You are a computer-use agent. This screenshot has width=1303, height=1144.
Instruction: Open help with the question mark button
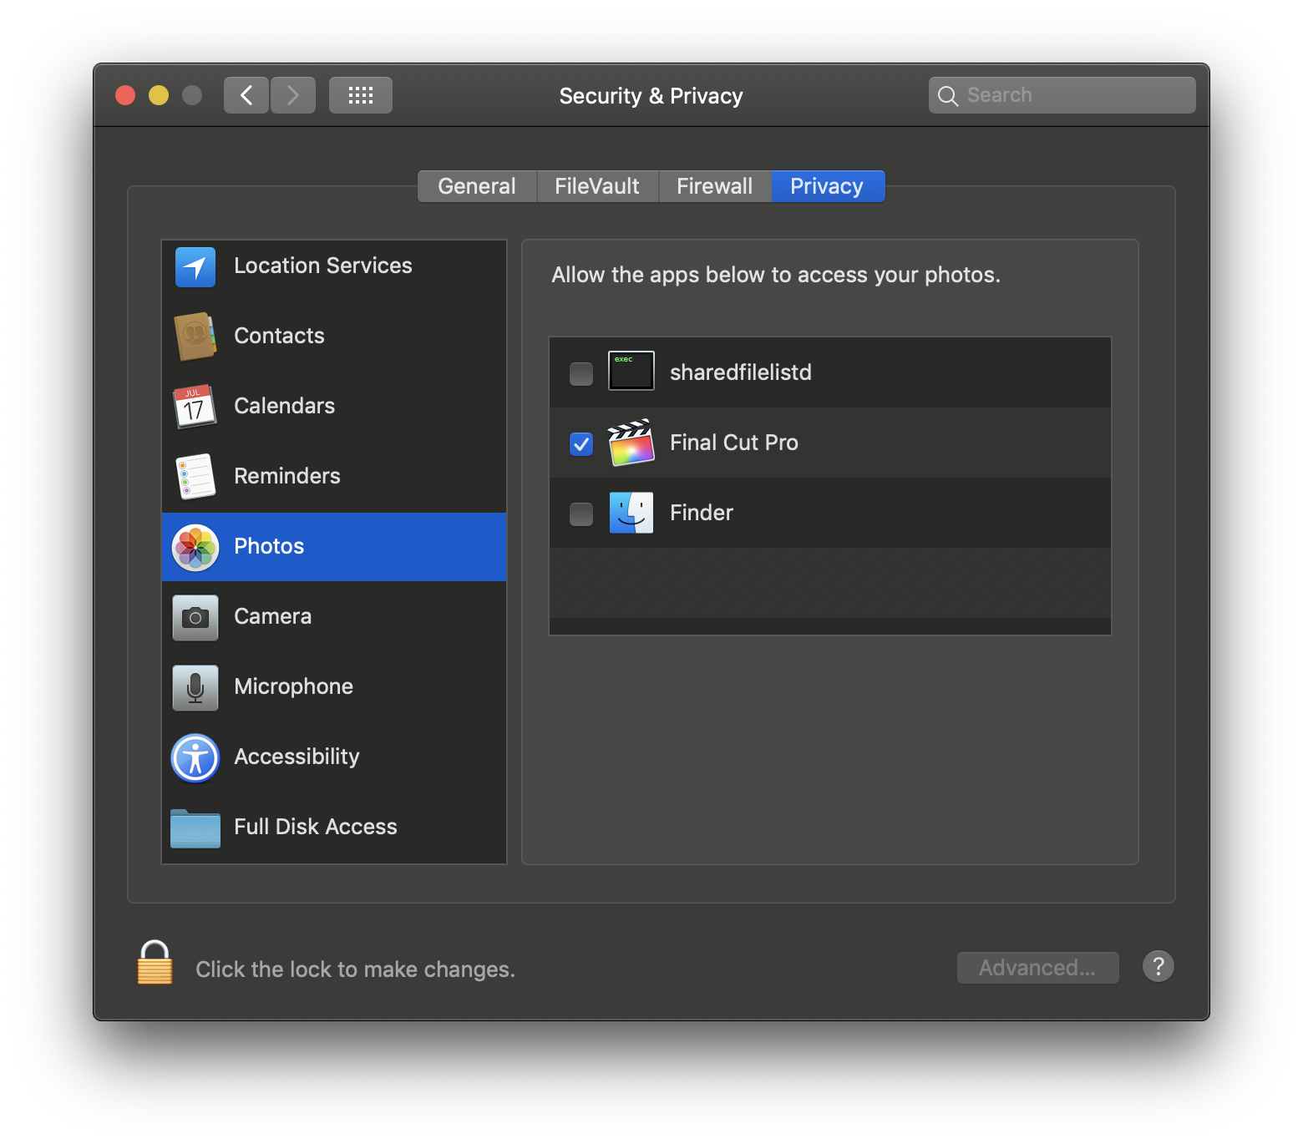(x=1159, y=967)
